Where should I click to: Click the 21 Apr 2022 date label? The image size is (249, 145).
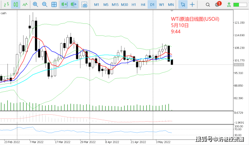point(138,142)
